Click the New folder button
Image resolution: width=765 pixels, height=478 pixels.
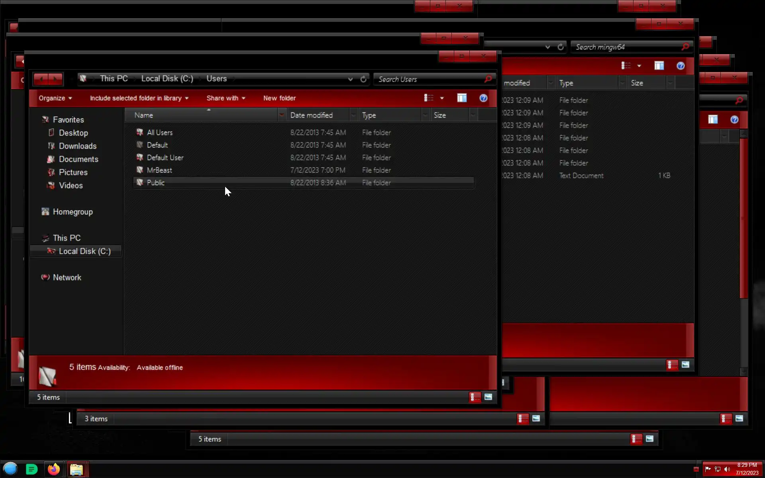[279, 98]
